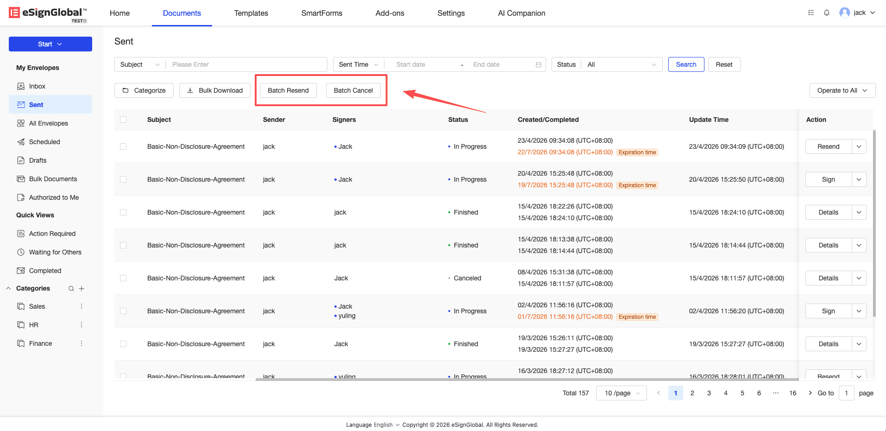The width and height of the screenshot is (886, 431).
Task: Toggle the select-all checkbox in header
Action: click(x=123, y=120)
